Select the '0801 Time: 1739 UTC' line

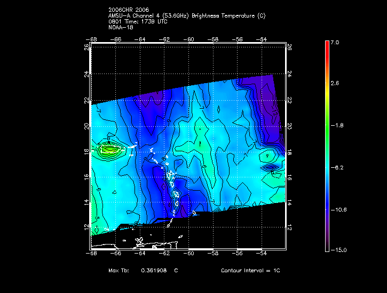coord(138,22)
